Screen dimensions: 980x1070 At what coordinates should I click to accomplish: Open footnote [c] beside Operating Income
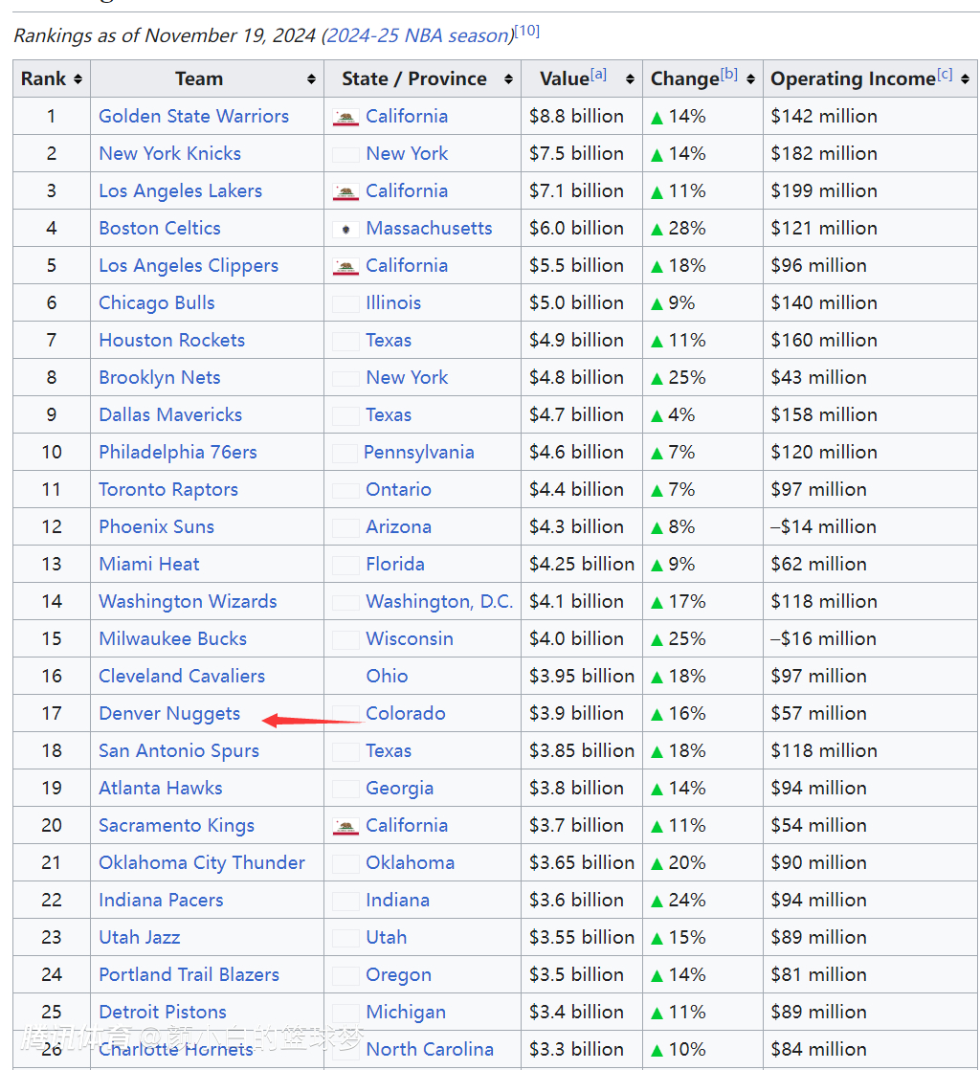(x=945, y=74)
